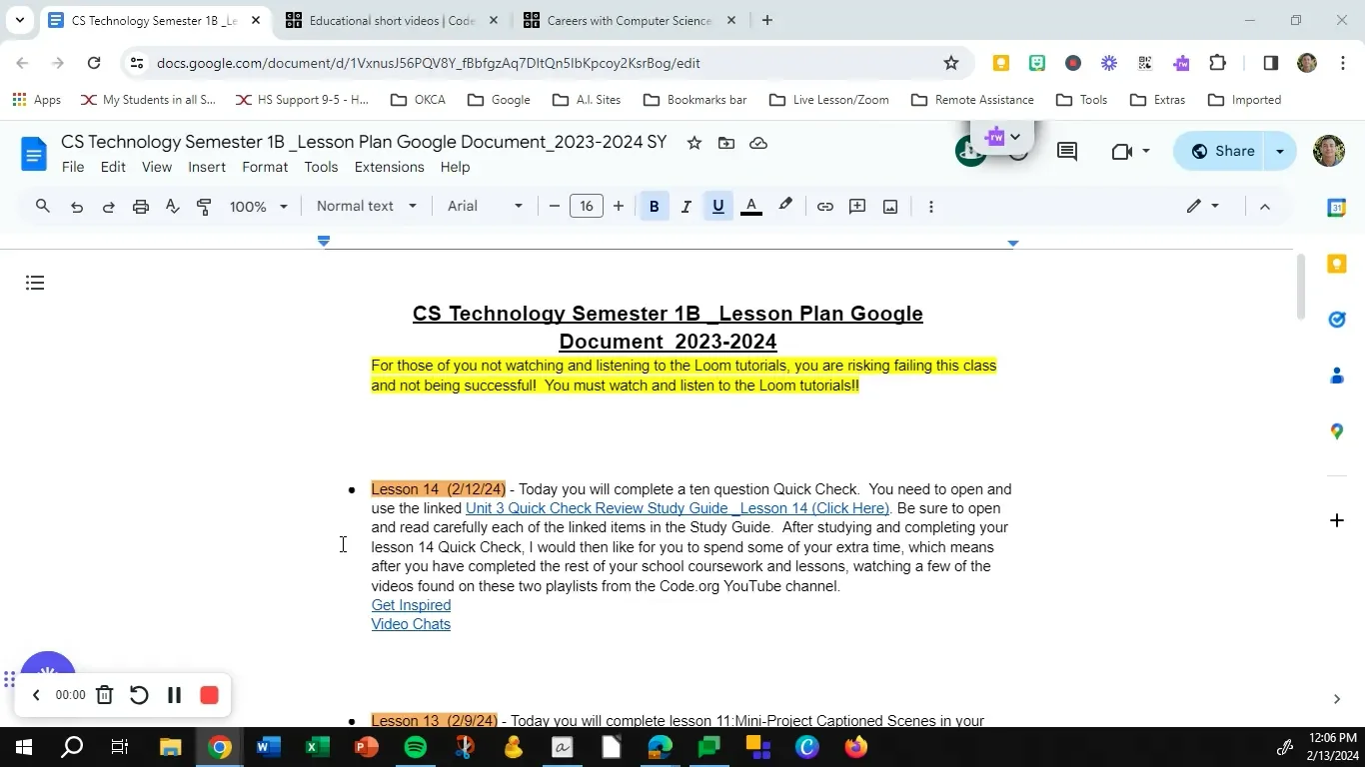Undo the last edit
This screenshot has width=1365, height=767.
76,207
